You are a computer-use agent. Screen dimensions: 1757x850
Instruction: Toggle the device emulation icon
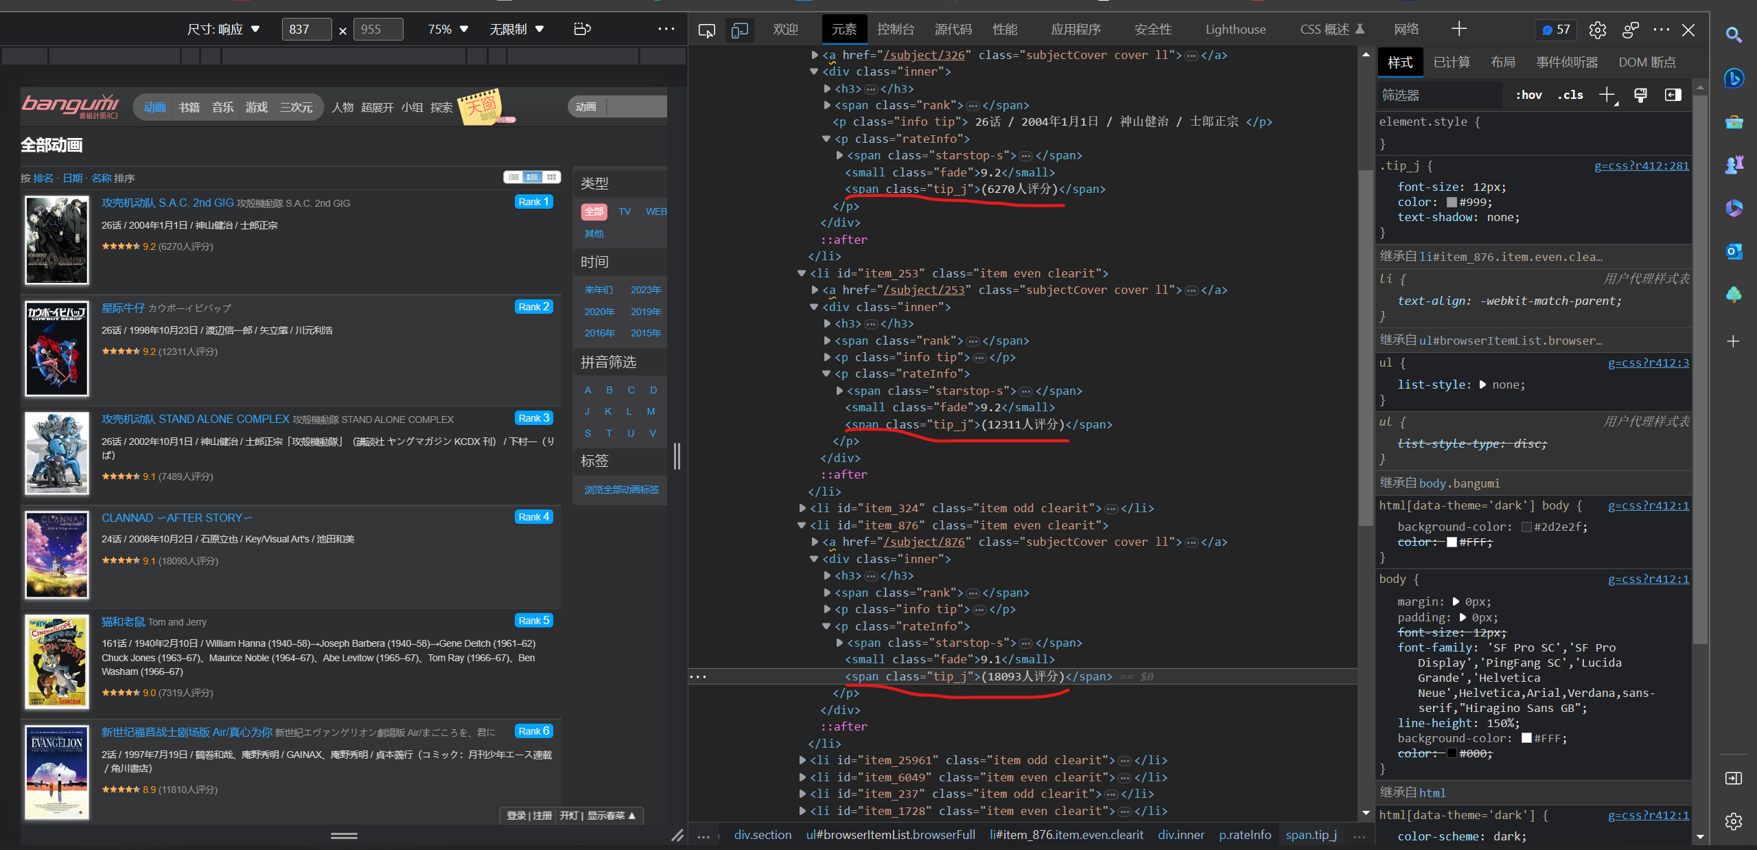[x=740, y=30]
